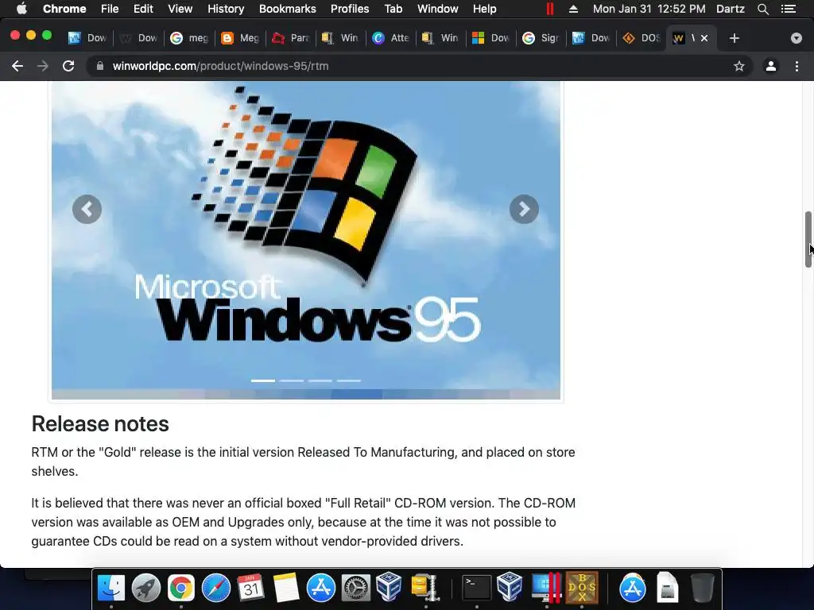This screenshot has width=814, height=610.
Task: Open a new tab with plus button
Action: point(734,38)
